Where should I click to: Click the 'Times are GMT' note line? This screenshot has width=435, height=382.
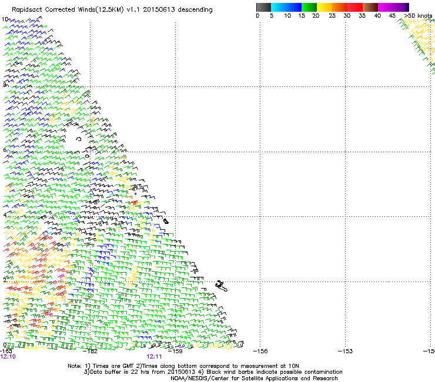(x=183, y=366)
